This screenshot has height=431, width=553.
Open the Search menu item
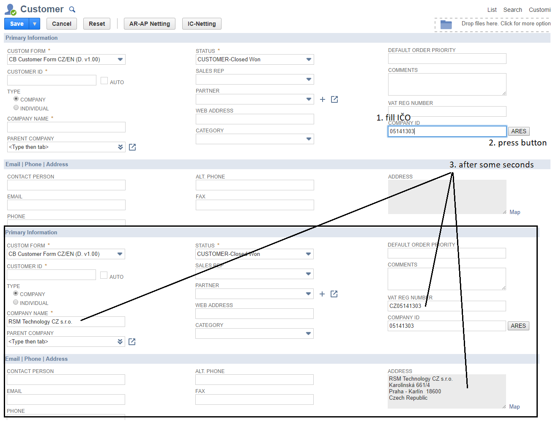point(512,10)
